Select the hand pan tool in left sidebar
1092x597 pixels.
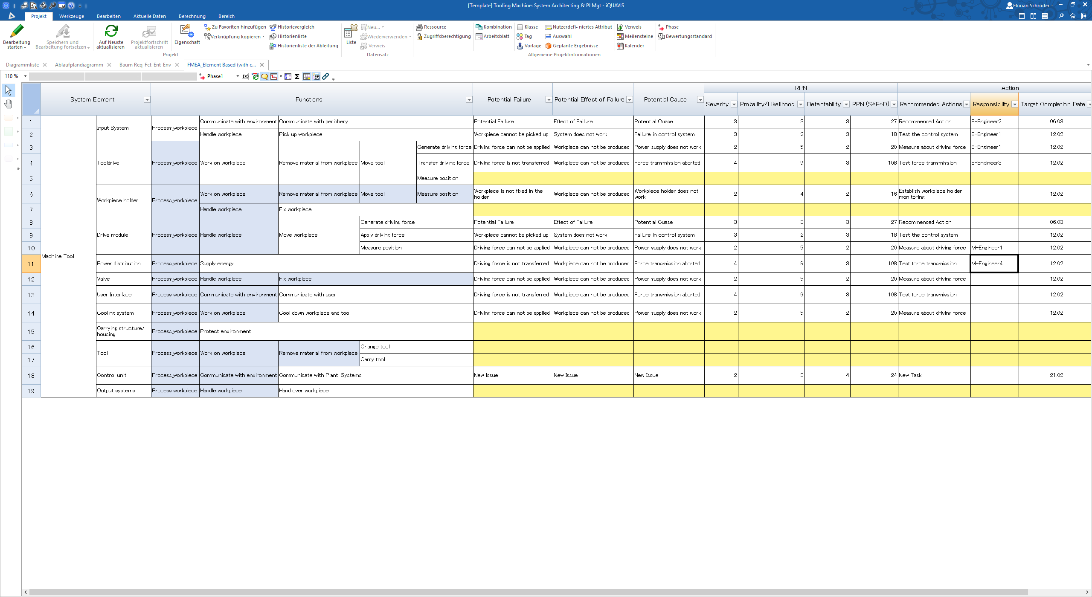[x=9, y=104]
